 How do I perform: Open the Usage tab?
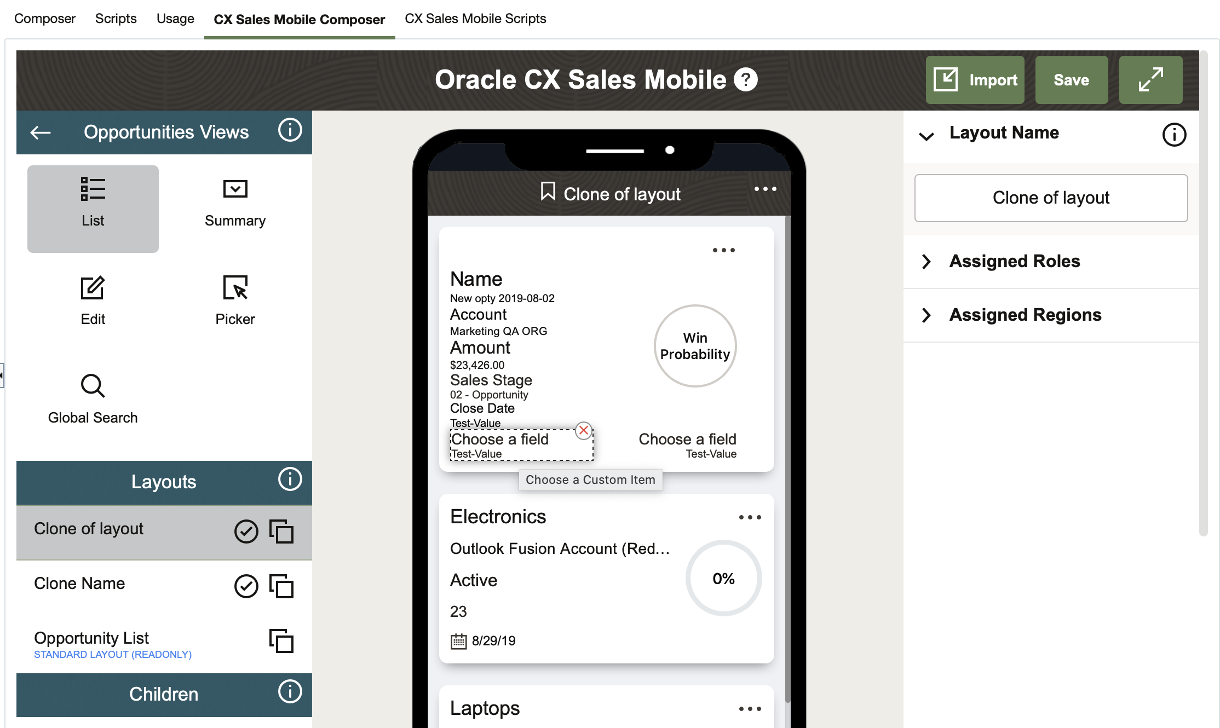click(175, 19)
